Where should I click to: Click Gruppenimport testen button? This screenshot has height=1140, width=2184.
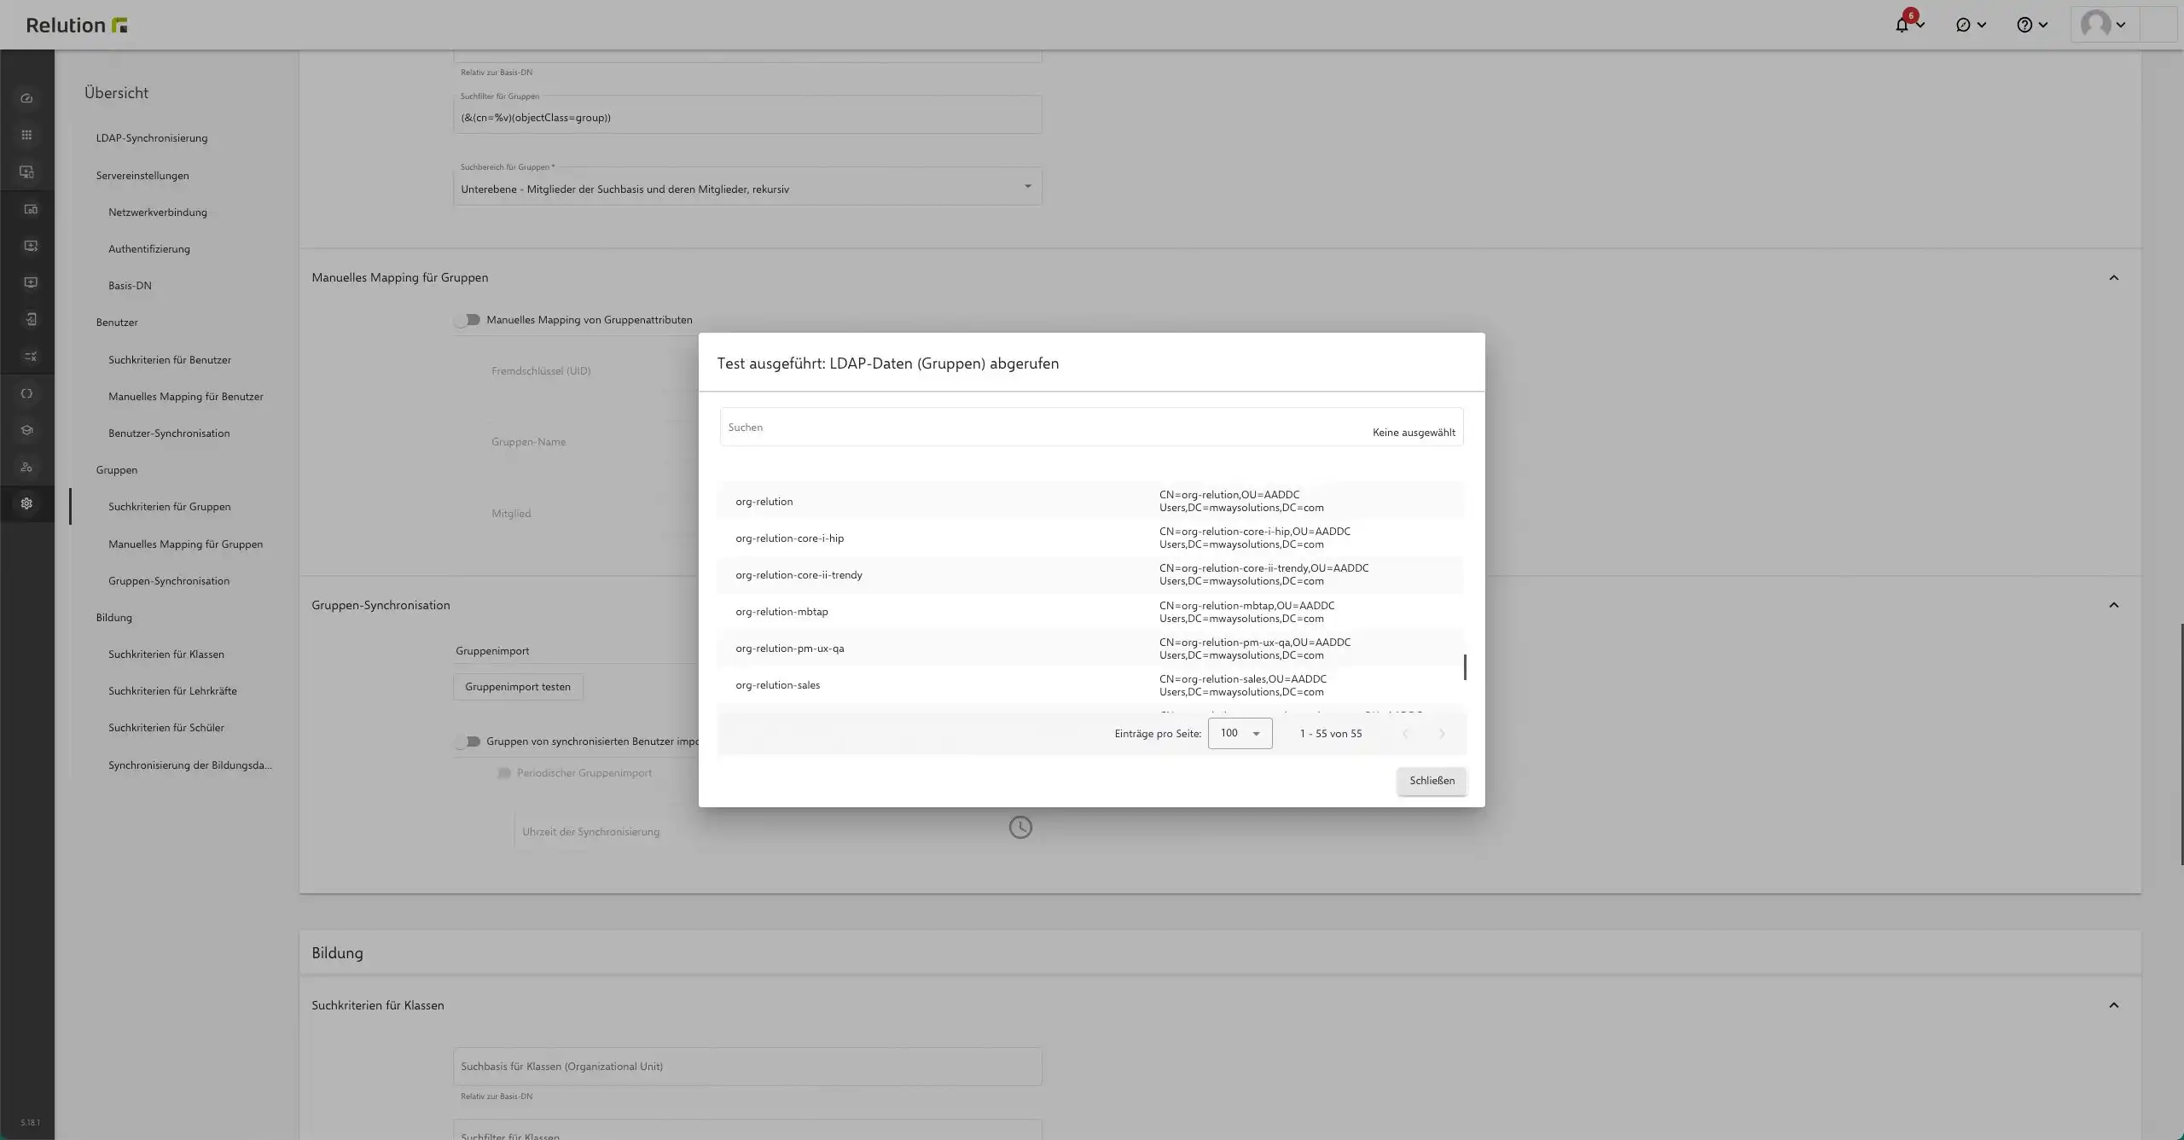(518, 687)
